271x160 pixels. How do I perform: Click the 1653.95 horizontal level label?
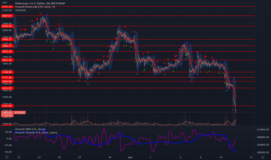[7, 88]
